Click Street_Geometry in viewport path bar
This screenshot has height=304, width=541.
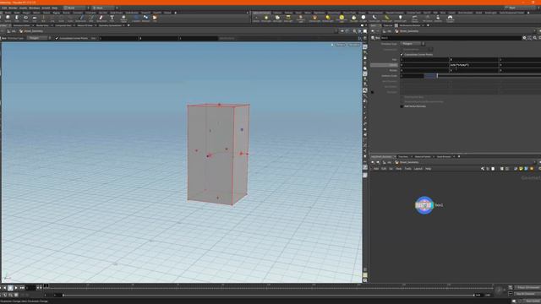click(34, 31)
